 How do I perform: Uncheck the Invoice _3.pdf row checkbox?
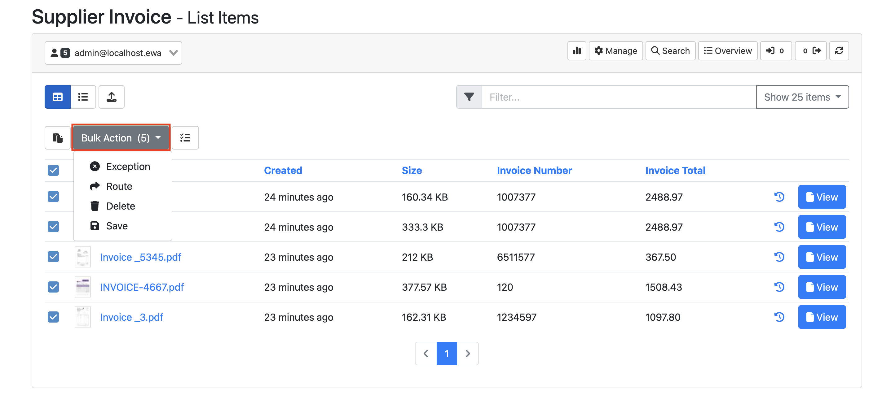coord(53,317)
